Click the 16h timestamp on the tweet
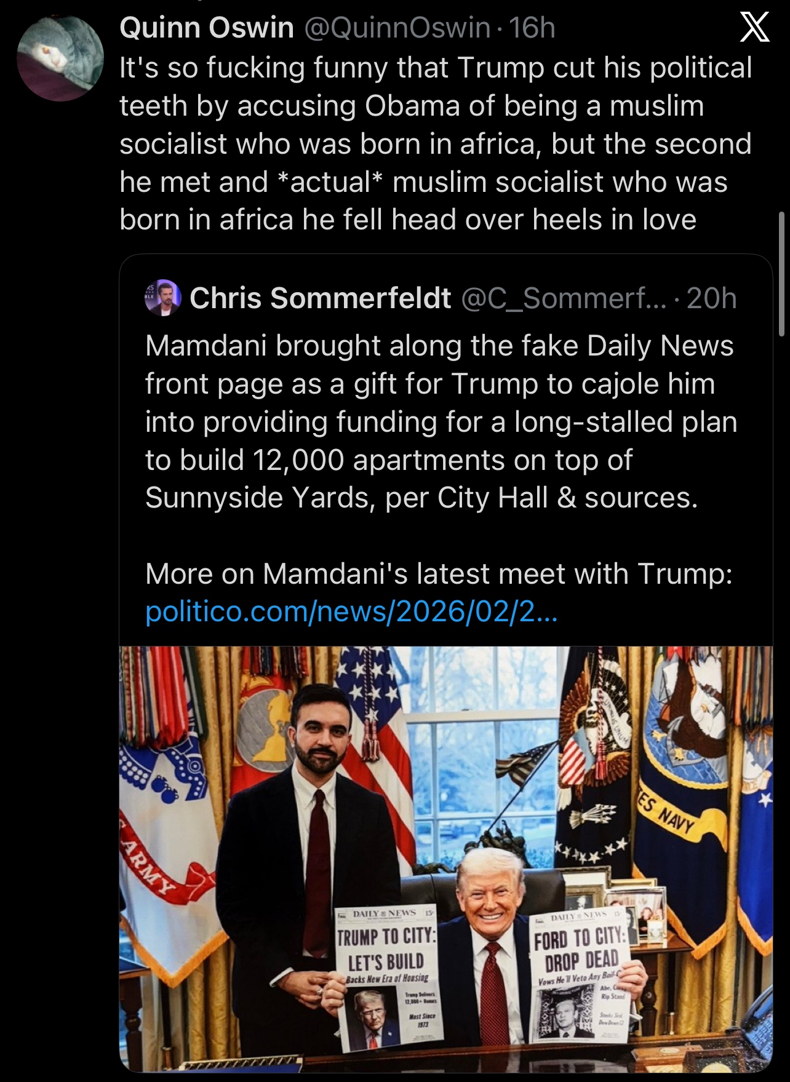 (x=533, y=28)
